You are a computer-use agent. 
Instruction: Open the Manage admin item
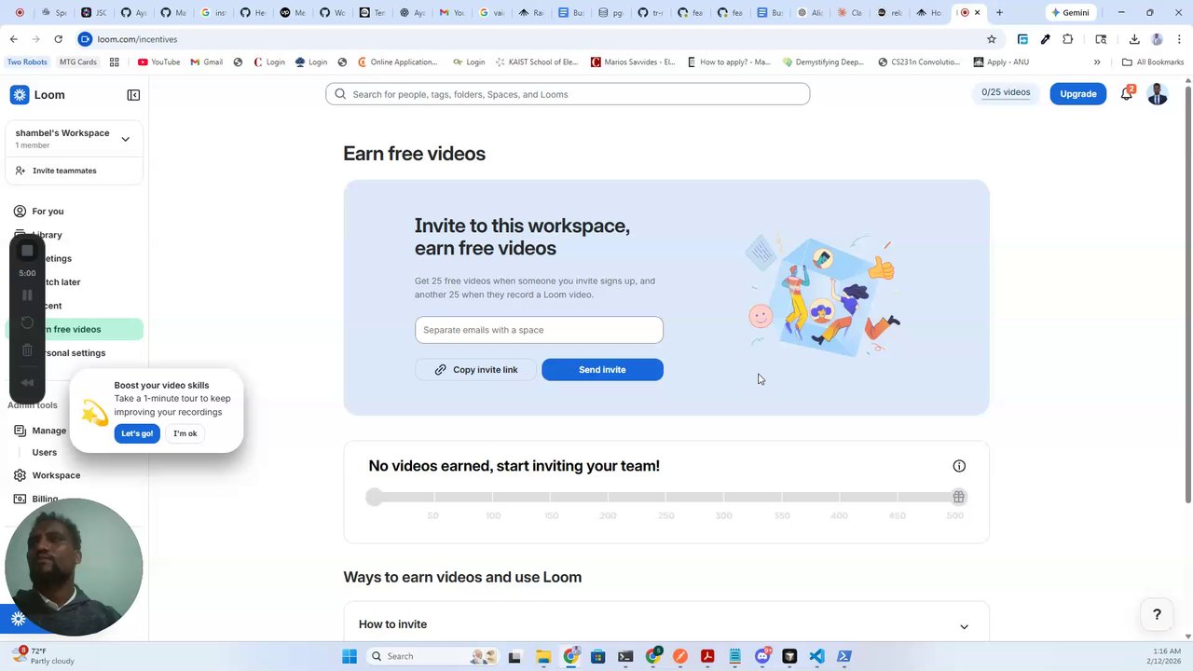pyautogui.click(x=48, y=431)
